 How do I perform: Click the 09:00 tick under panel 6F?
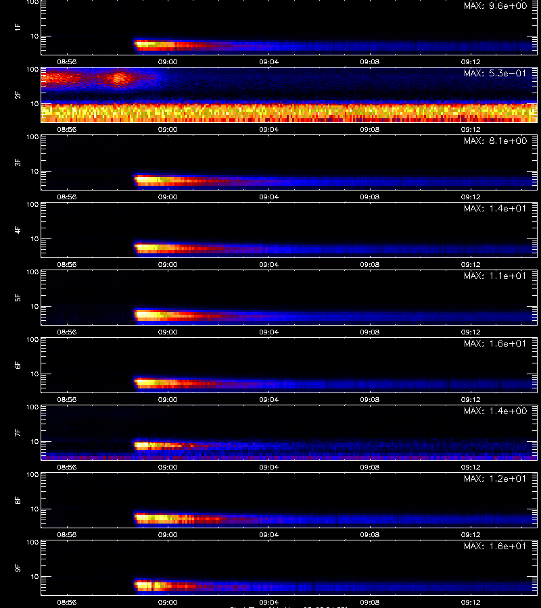point(168,399)
